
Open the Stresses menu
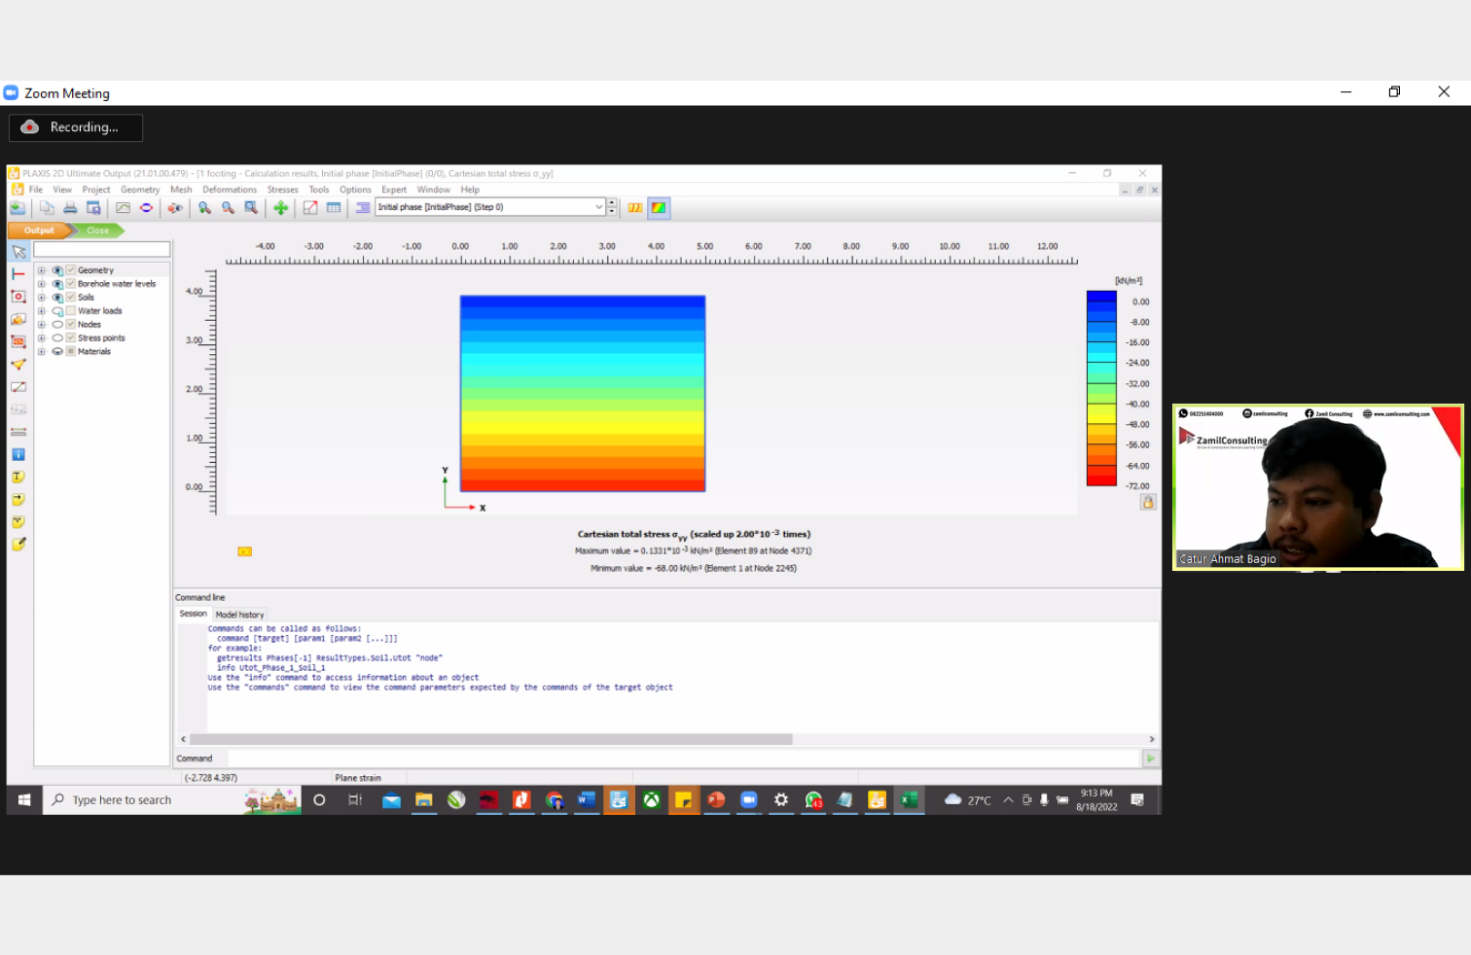pyautogui.click(x=282, y=191)
